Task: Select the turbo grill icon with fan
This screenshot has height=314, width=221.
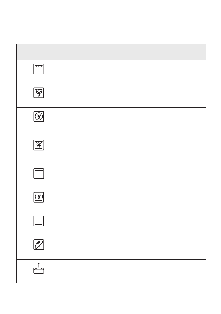Action: tap(39, 93)
